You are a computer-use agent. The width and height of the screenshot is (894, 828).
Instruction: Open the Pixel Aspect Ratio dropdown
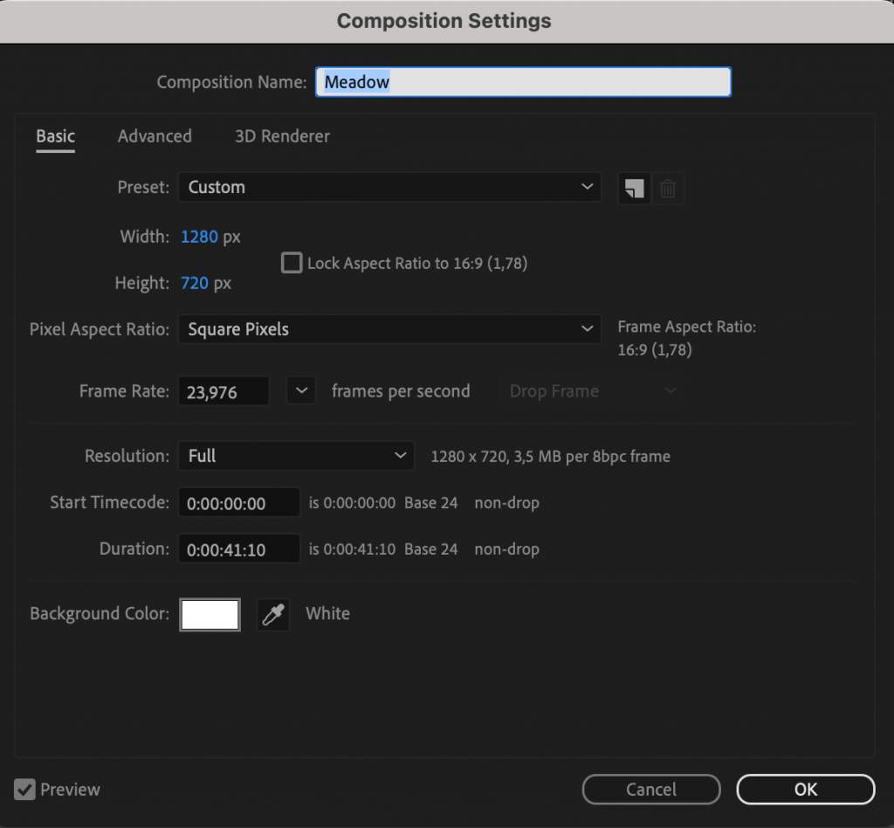(389, 329)
